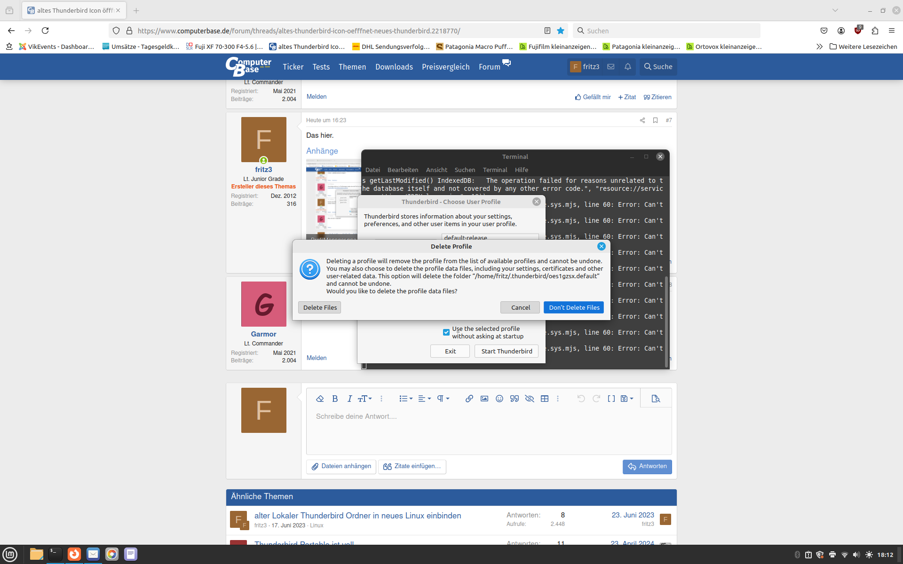
Task: Open Downloads in ComputerBase navigation
Action: pyautogui.click(x=394, y=67)
